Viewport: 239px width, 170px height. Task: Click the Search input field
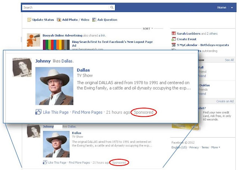coord(66,7)
